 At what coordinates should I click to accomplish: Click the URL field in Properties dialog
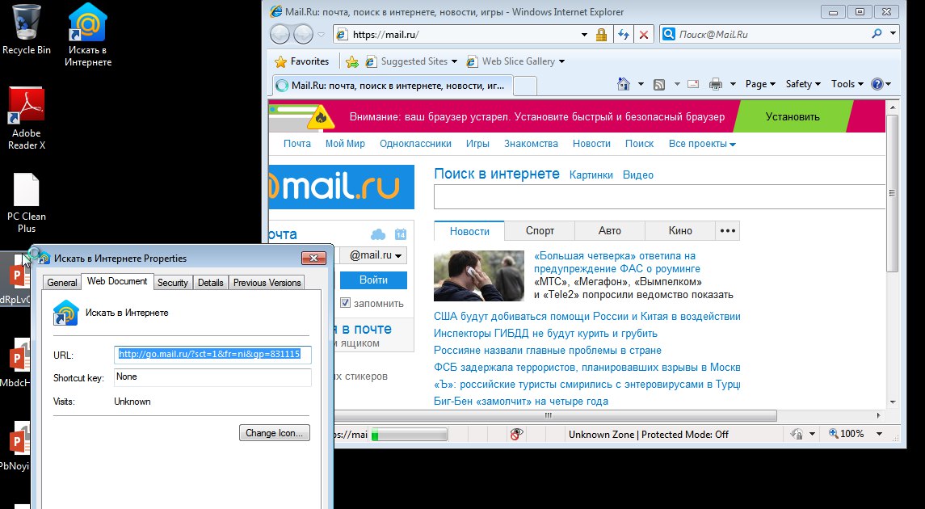212,355
